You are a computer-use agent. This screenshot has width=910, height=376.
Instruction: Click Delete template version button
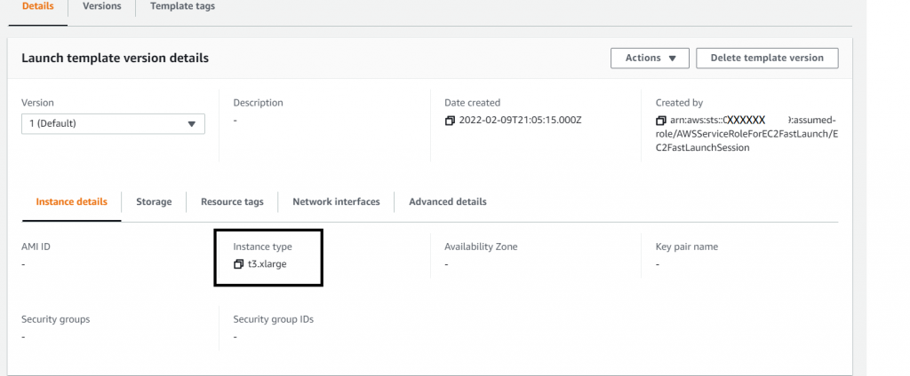[767, 58]
